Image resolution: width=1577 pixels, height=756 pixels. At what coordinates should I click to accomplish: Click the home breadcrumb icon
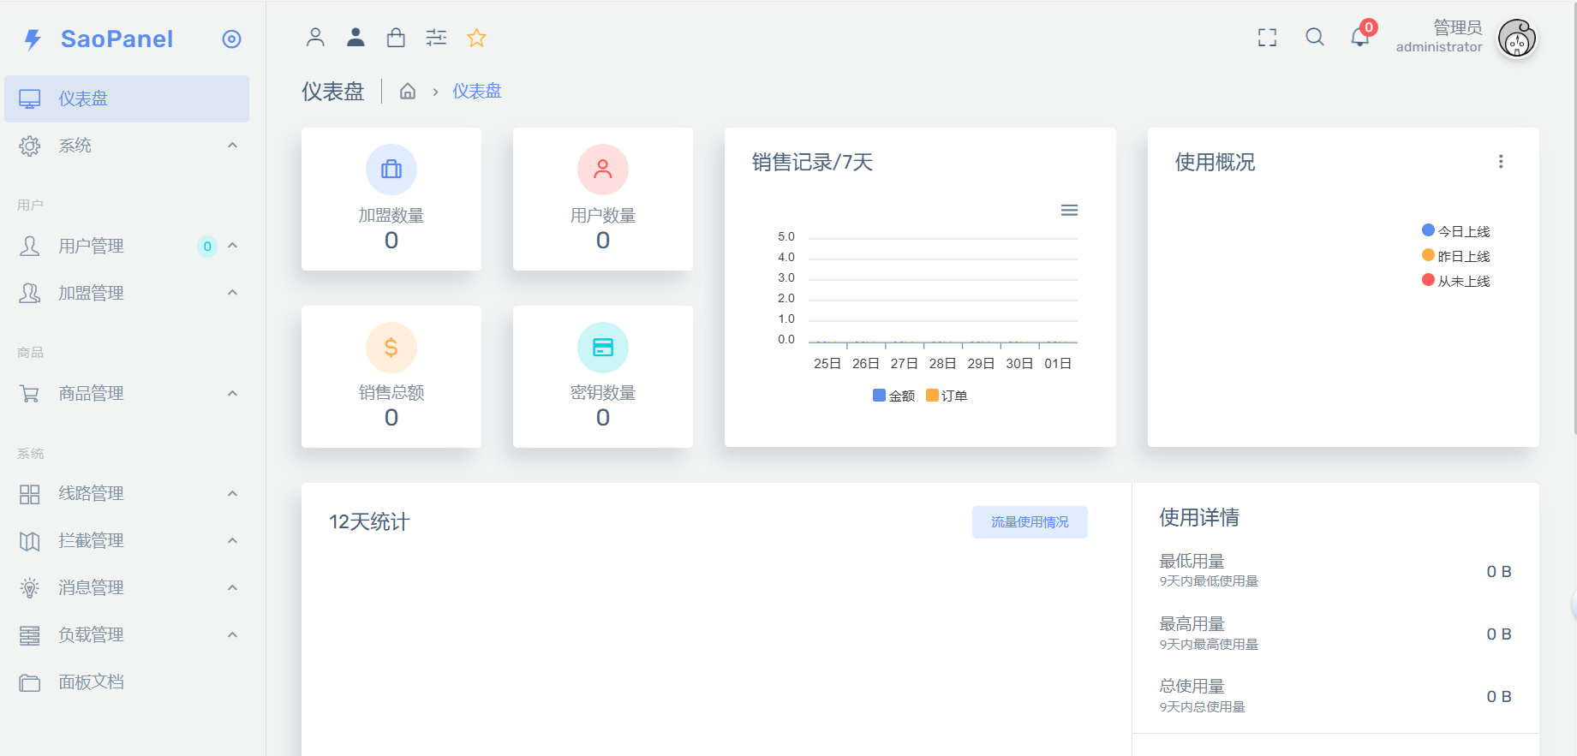(408, 92)
